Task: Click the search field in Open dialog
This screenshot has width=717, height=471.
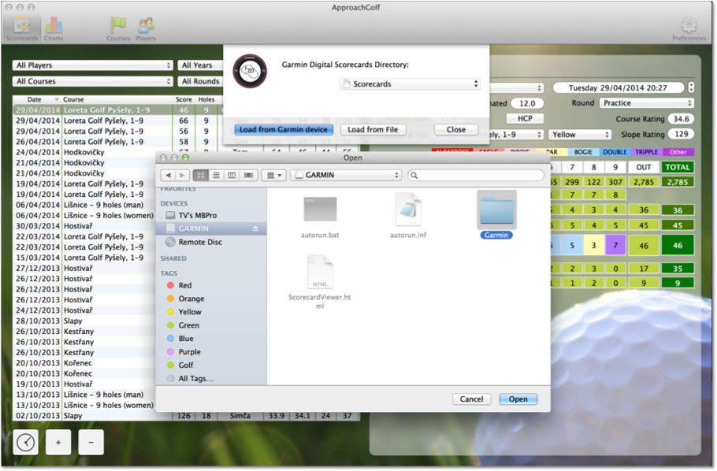Action: point(476,175)
